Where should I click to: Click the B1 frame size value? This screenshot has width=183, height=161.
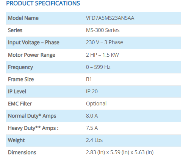pyautogui.click(x=89, y=79)
